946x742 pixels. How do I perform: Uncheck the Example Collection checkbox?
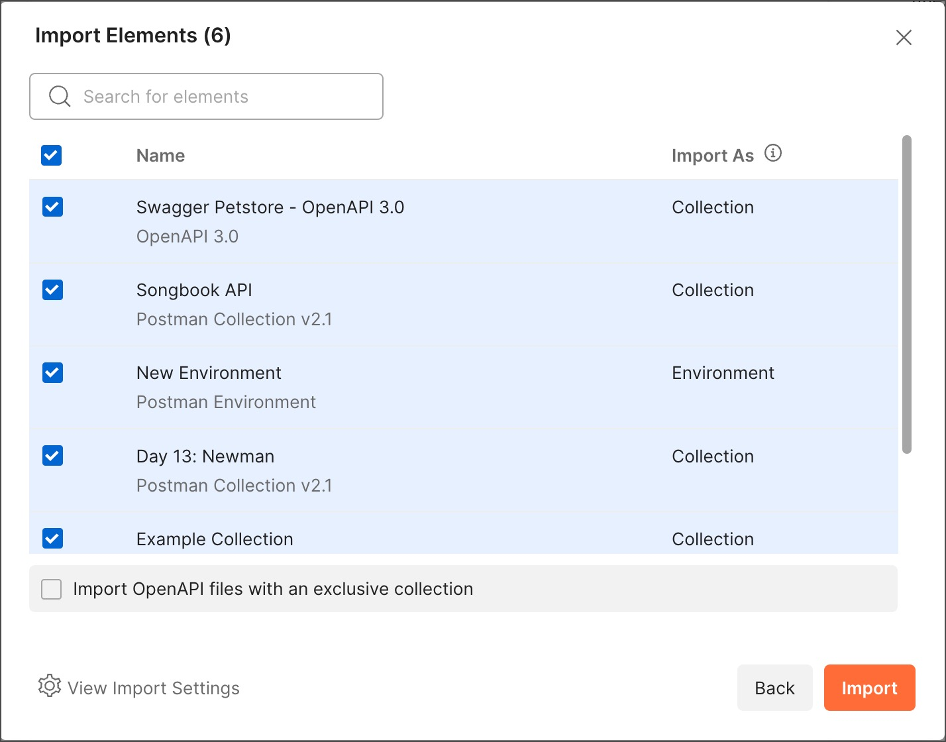(x=52, y=539)
